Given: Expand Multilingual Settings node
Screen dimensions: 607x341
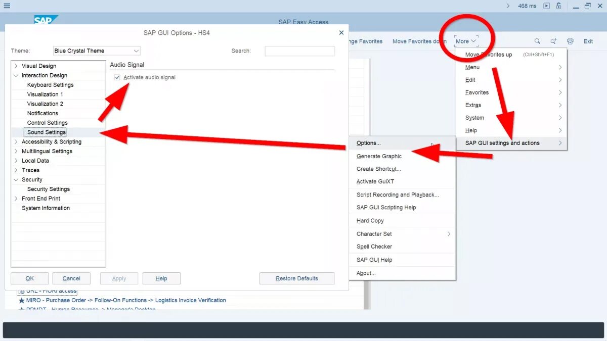Looking at the screenshot, I should [x=16, y=152].
